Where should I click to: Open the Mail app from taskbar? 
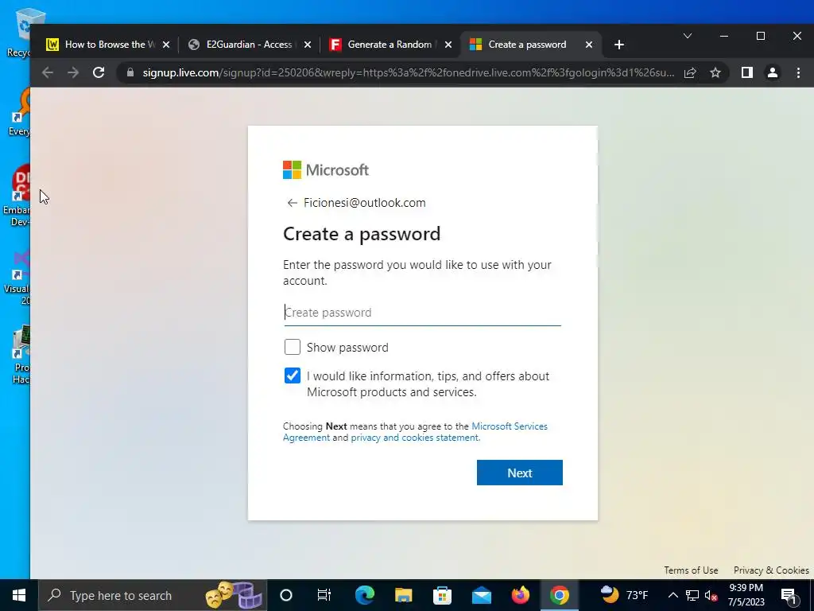pos(481,595)
